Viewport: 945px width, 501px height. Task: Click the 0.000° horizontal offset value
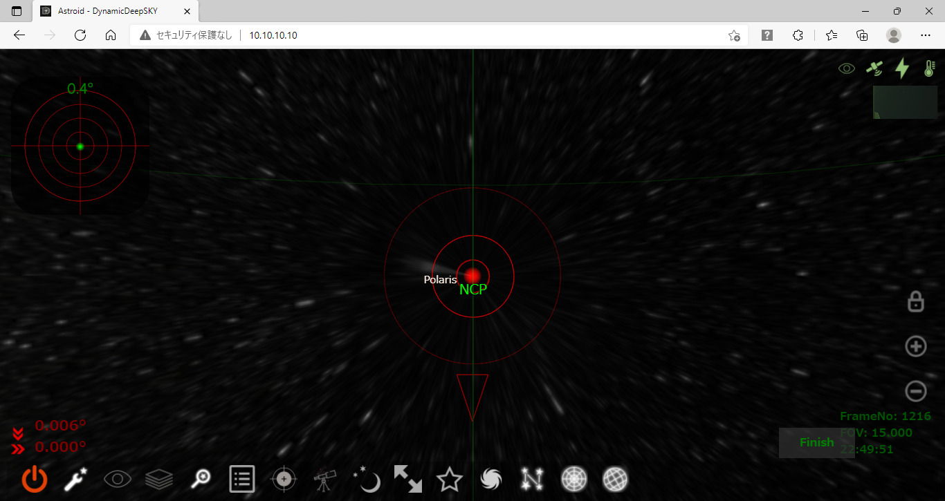point(61,447)
